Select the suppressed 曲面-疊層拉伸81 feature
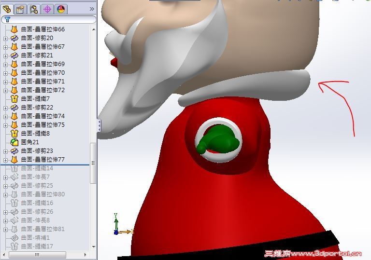The width and height of the screenshot is (371, 260). 43,229
